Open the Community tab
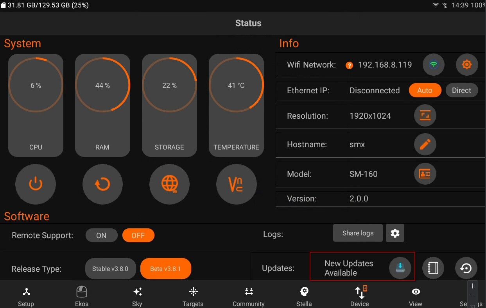Image resolution: width=486 pixels, height=308 pixels. pyautogui.click(x=249, y=297)
